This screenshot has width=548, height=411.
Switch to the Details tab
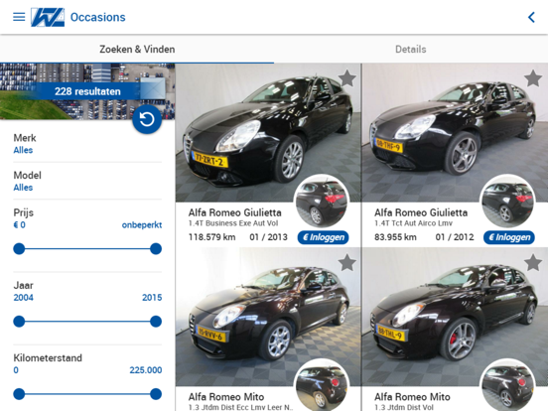411,50
